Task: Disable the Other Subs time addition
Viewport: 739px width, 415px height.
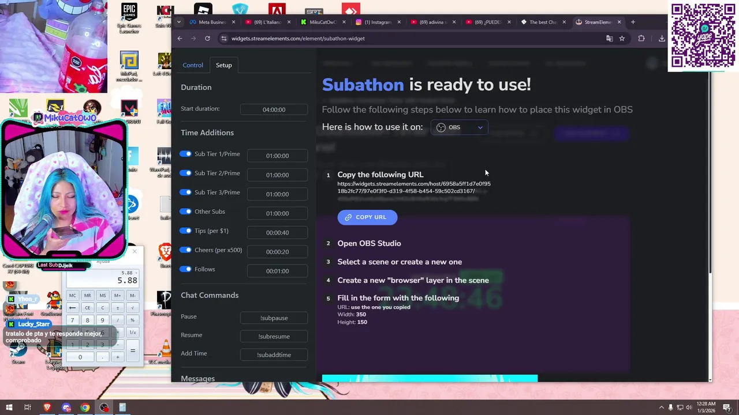Action: pos(185,212)
